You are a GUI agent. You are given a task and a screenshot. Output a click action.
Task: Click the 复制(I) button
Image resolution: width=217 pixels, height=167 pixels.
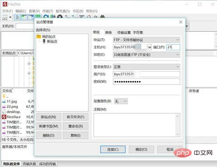[76, 136]
